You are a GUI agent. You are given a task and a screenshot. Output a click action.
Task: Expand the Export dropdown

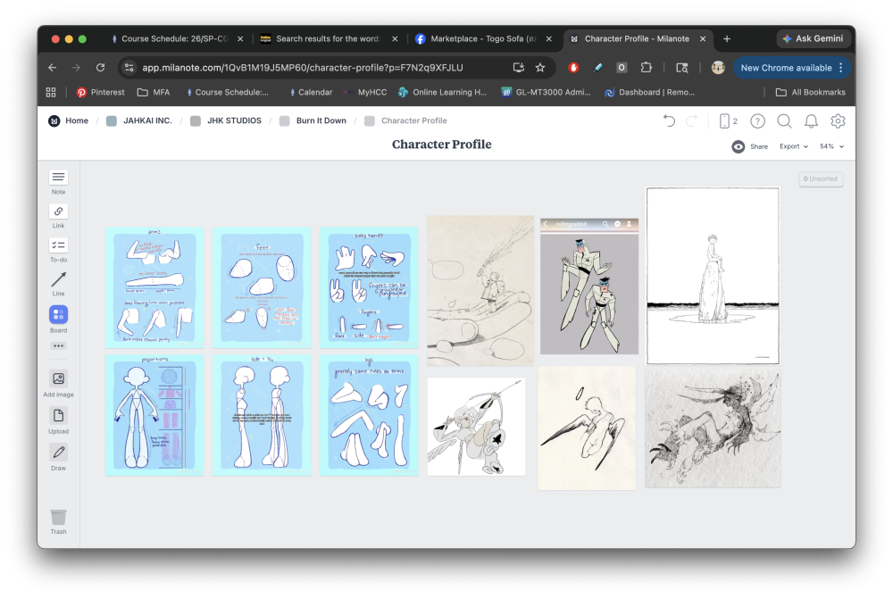click(793, 146)
